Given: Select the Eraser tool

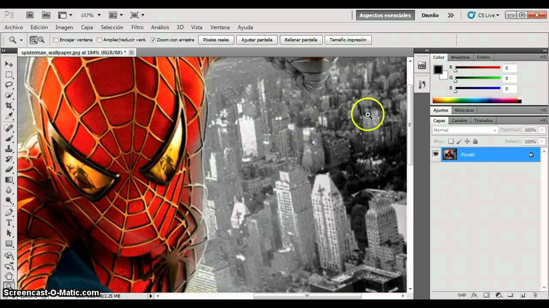Looking at the screenshot, I should [x=9, y=169].
